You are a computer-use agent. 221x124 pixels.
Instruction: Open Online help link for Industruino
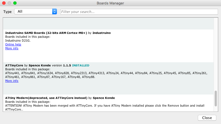tap(13, 44)
